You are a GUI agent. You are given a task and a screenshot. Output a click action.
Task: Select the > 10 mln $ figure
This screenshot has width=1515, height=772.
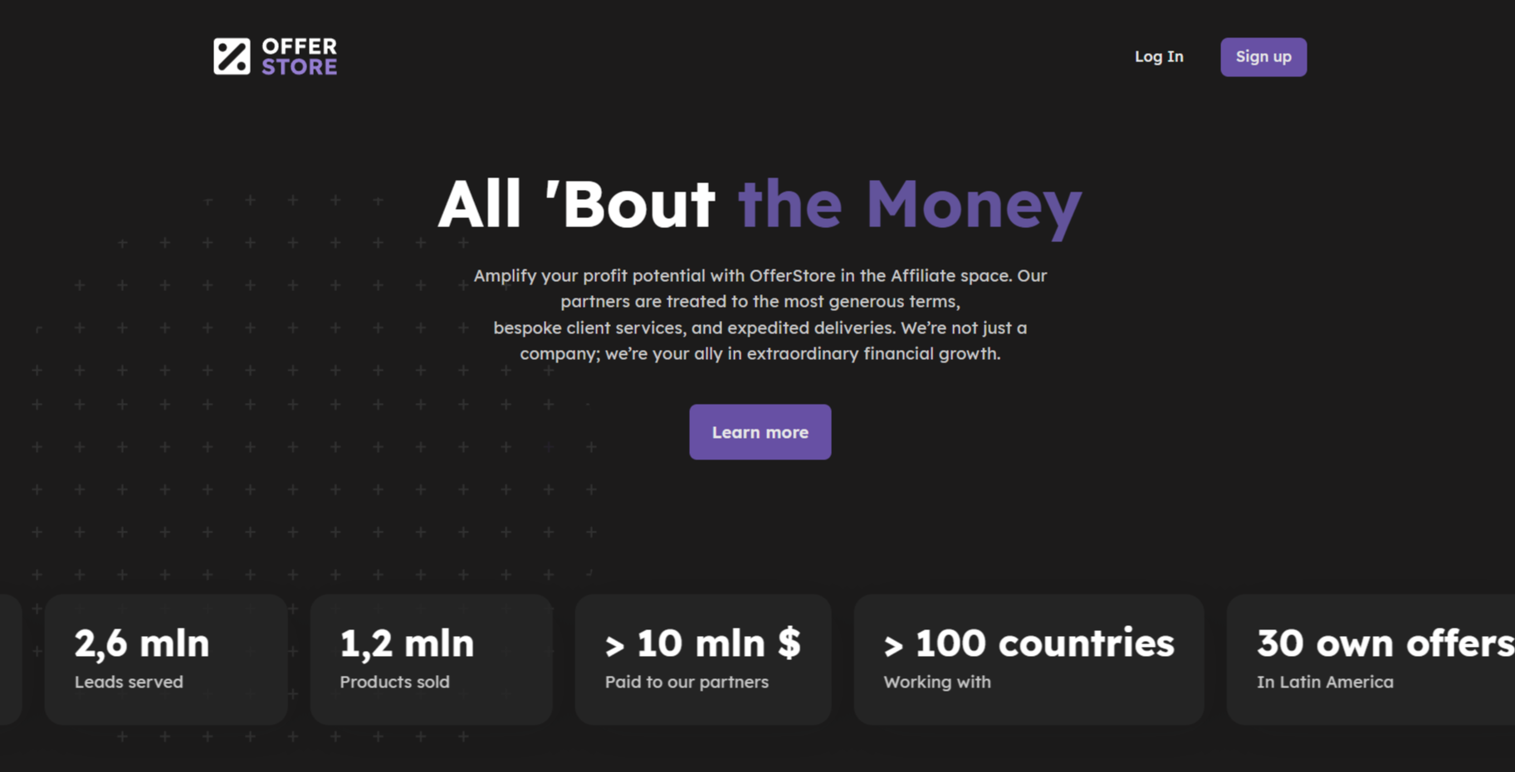pos(702,643)
